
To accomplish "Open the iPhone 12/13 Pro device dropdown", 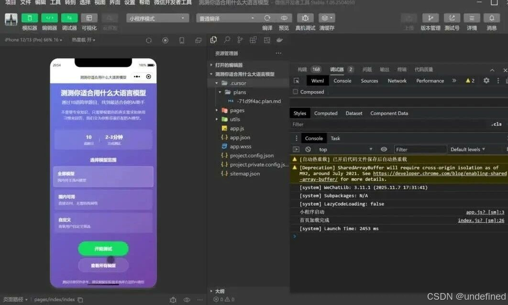I will [33, 40].
